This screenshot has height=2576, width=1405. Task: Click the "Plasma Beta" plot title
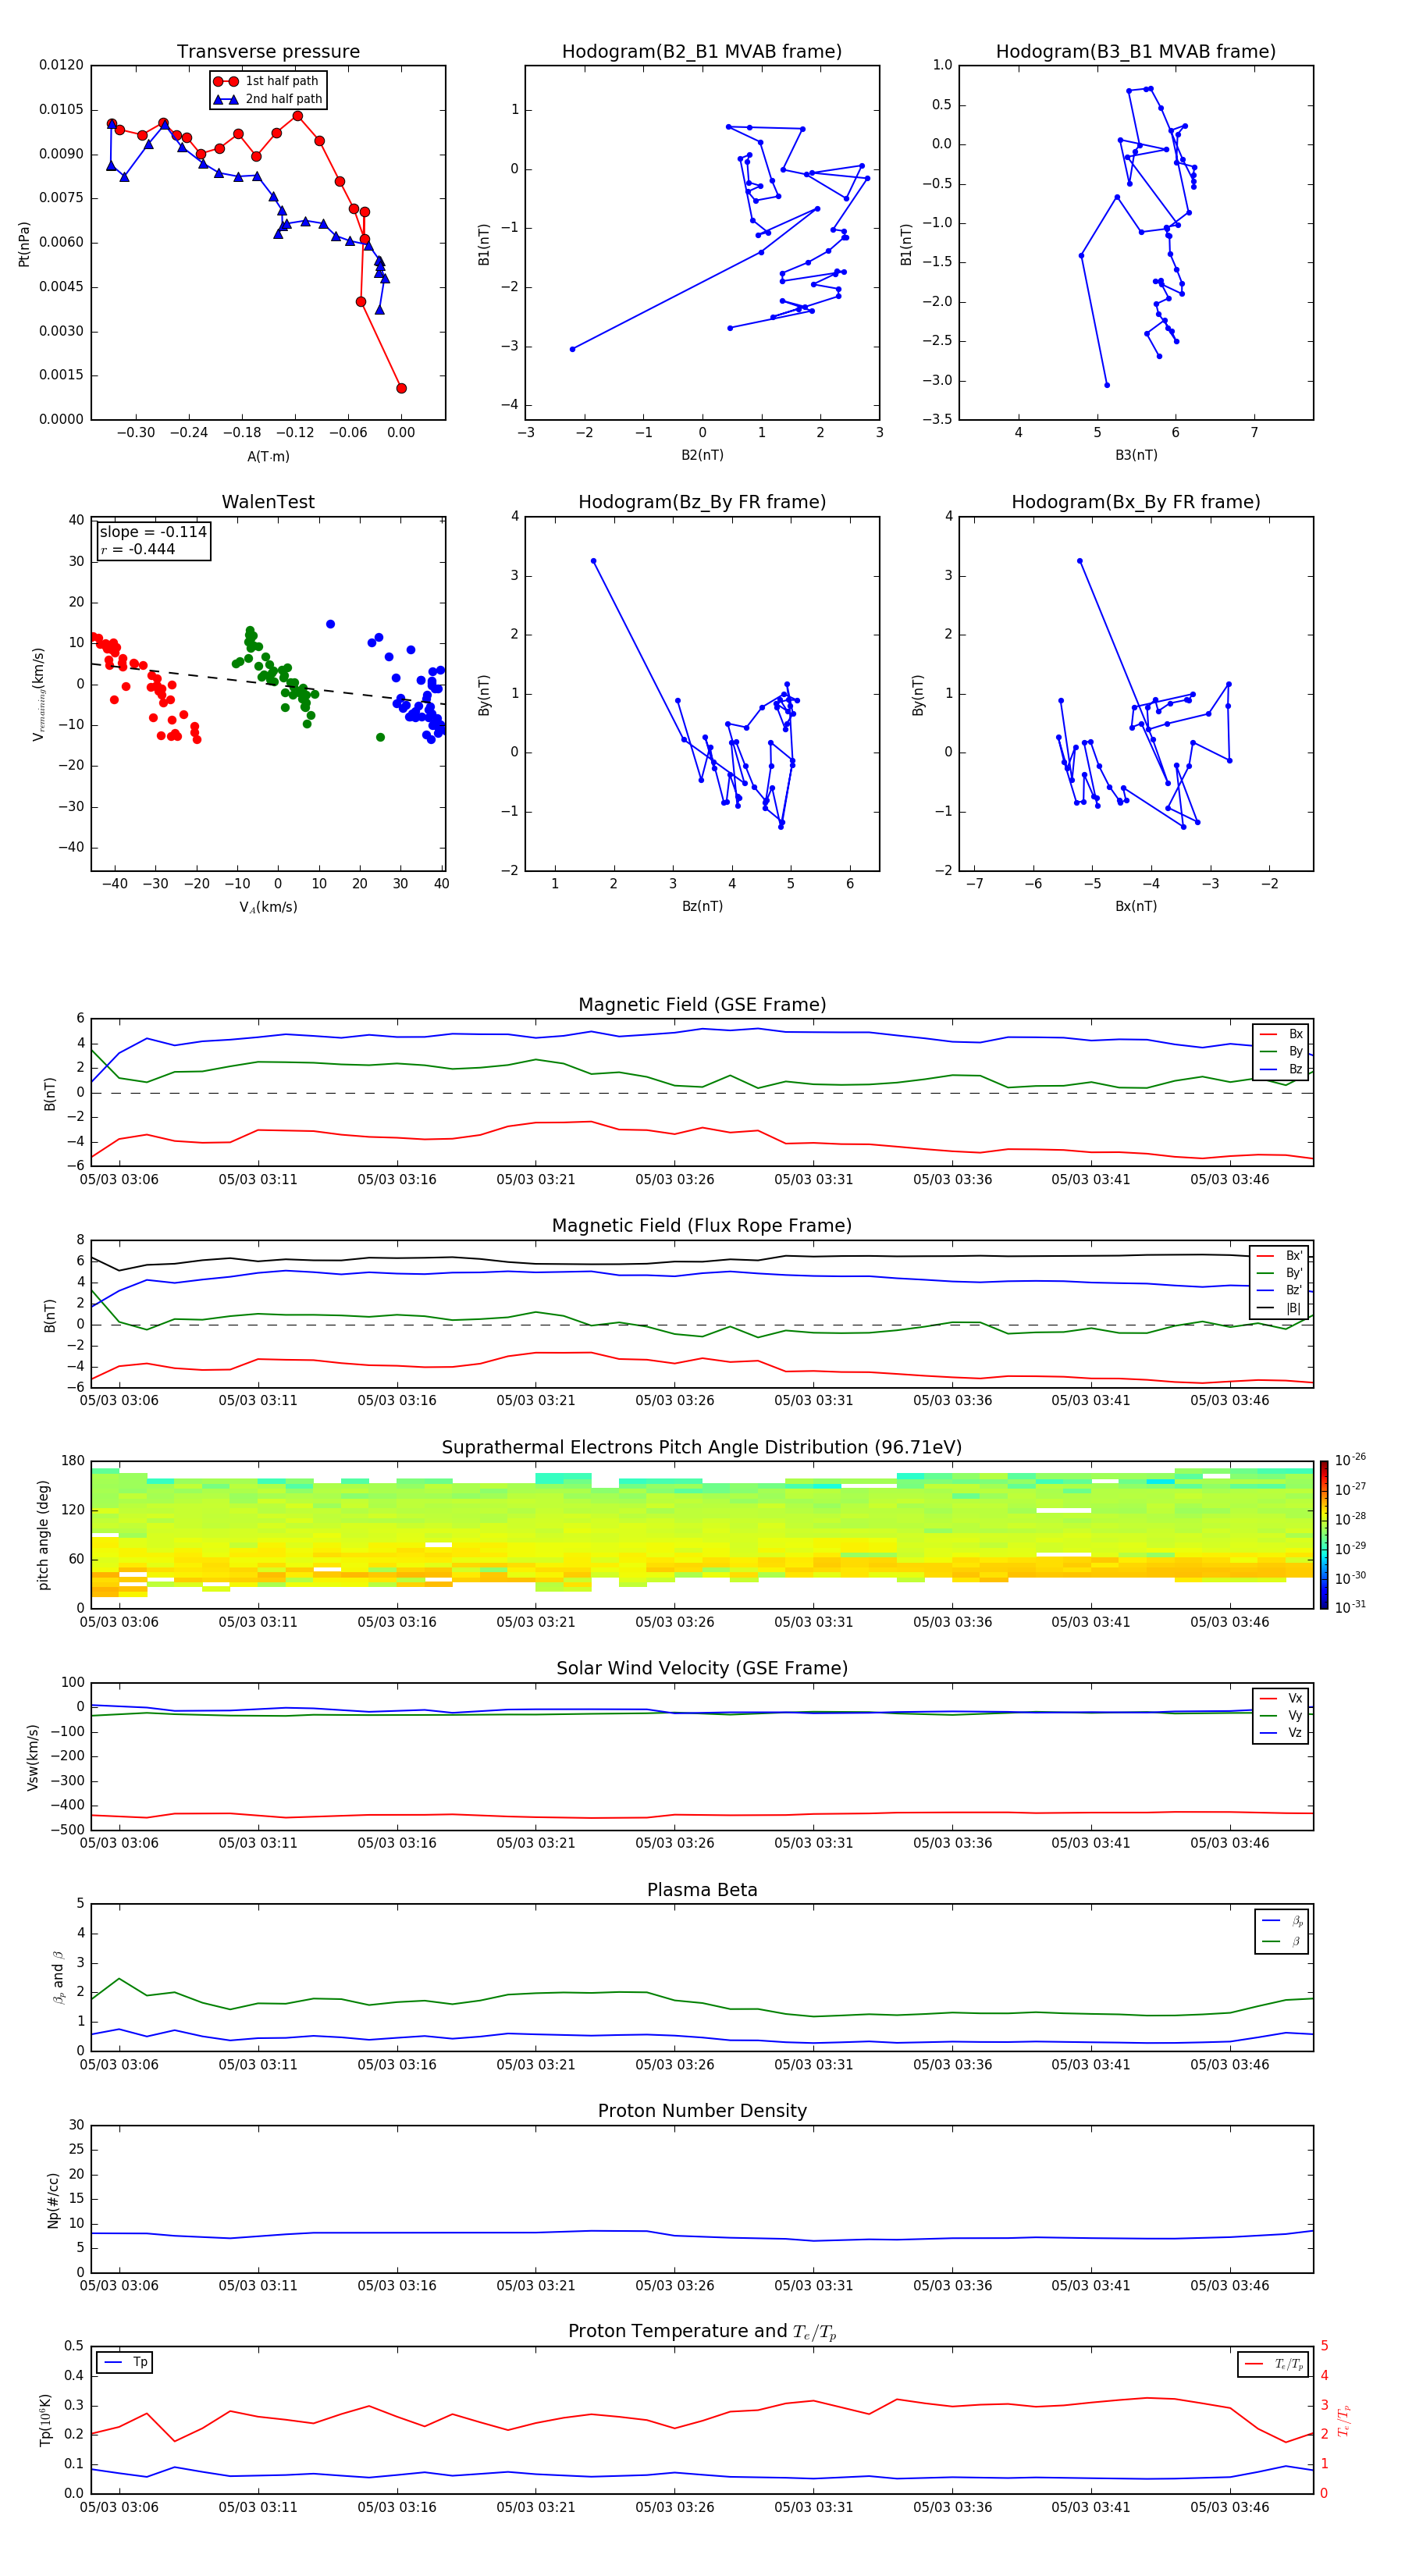(702, 1890)
